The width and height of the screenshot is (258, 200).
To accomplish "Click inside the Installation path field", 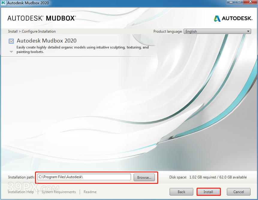I will [x=84, y=177].
